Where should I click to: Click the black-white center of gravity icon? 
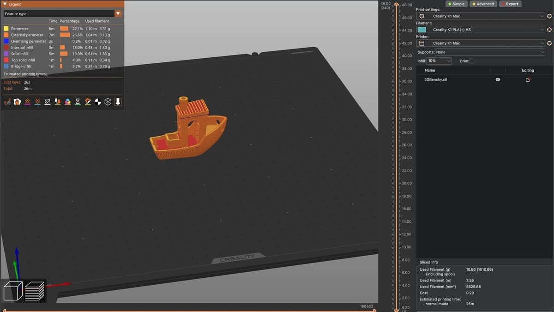tap(98, 102)
